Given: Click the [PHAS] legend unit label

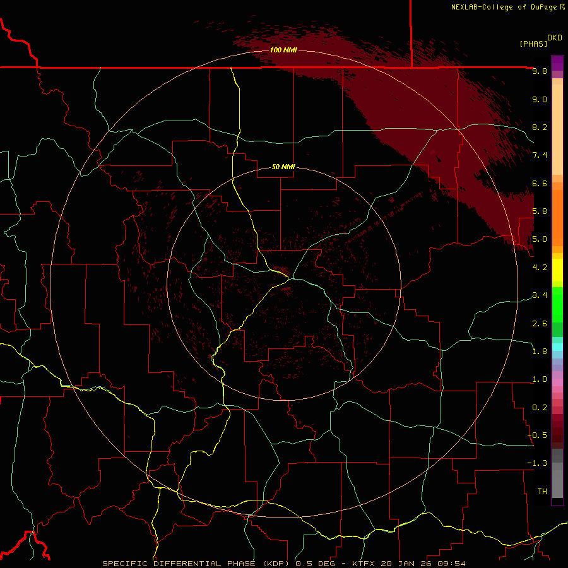Looking at the screenshot, I should point(533,44).
